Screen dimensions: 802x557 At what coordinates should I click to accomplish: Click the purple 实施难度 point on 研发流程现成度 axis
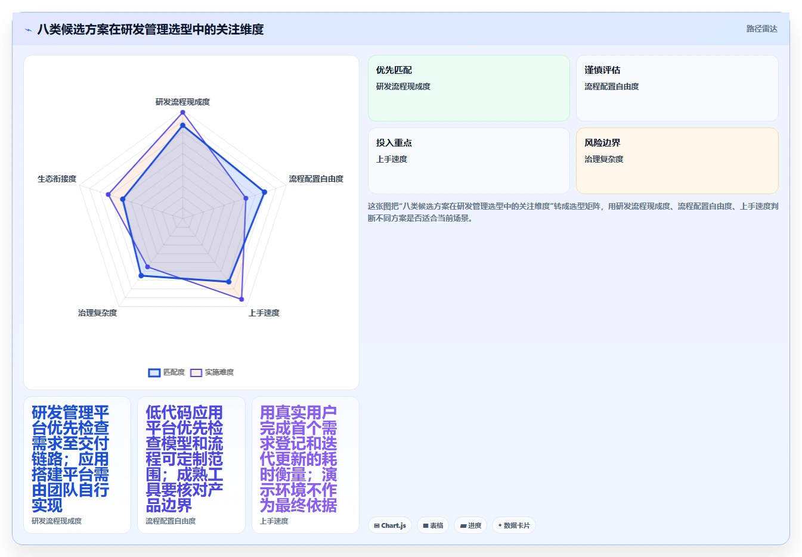click(x=182, y=112)
